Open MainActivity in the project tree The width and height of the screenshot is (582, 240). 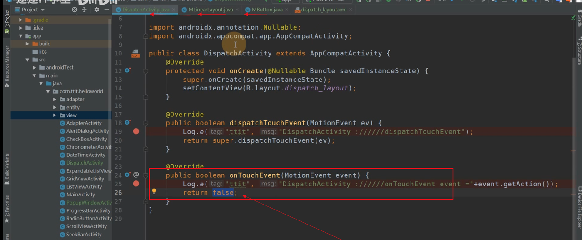[80, 195]
